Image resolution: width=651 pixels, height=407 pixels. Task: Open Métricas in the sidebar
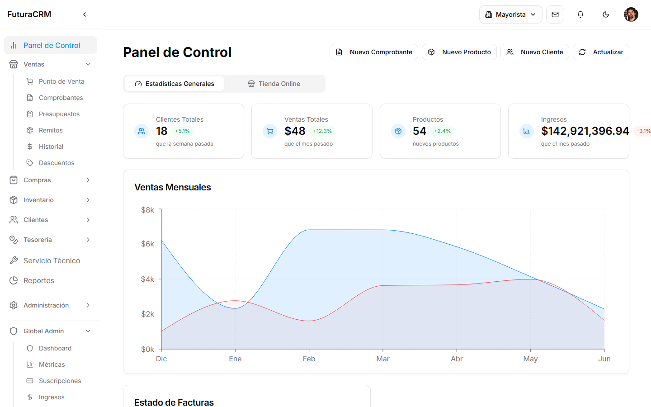click(52, 364)
